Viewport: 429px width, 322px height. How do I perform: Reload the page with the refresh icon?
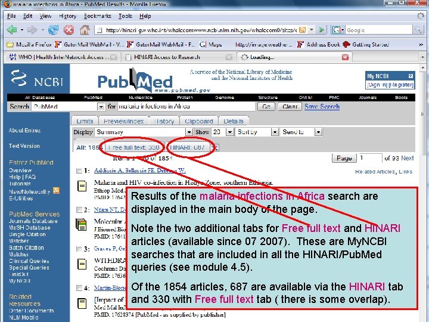point(53,30)
